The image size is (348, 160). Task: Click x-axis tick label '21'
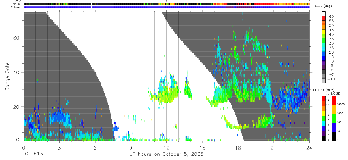274,148
